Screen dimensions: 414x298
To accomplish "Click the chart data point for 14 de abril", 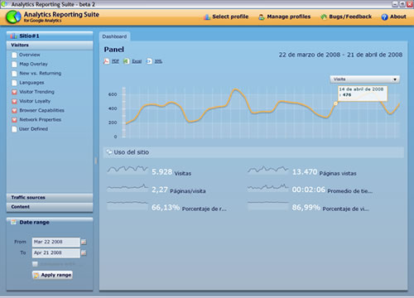I will (335, 103).
